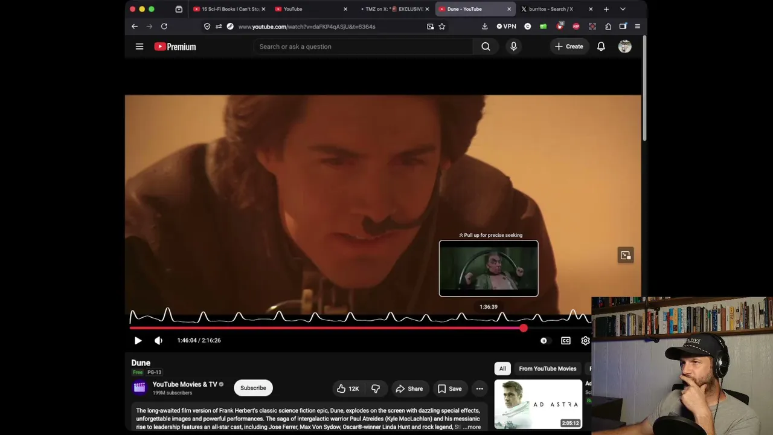
Task: Switch to the YouTube tab
Action: click(x=311, y=9)
